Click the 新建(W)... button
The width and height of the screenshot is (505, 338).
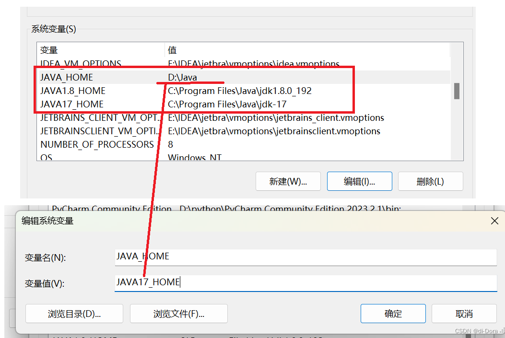[x=288, y=181]
